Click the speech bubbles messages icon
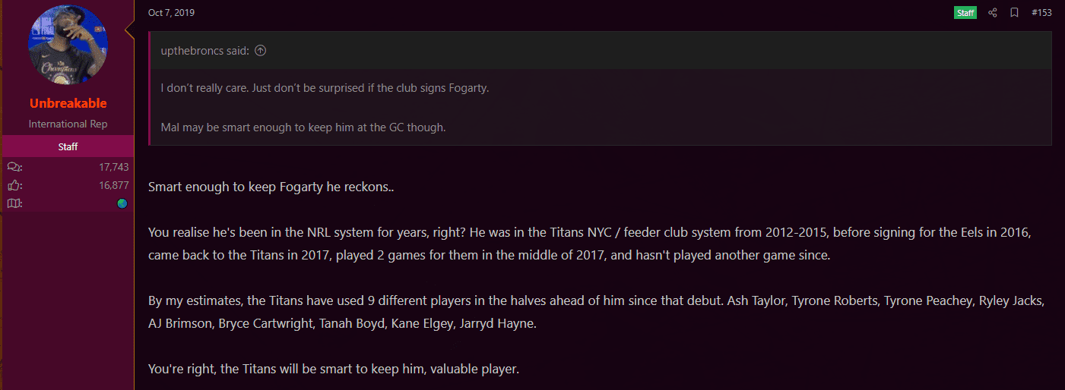 pyautogui.click(x=14, y=167)
